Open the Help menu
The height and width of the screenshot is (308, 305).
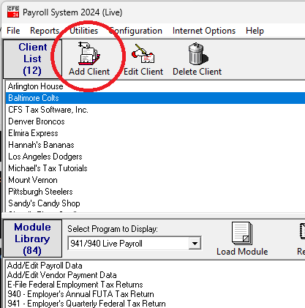click(255, 31)
